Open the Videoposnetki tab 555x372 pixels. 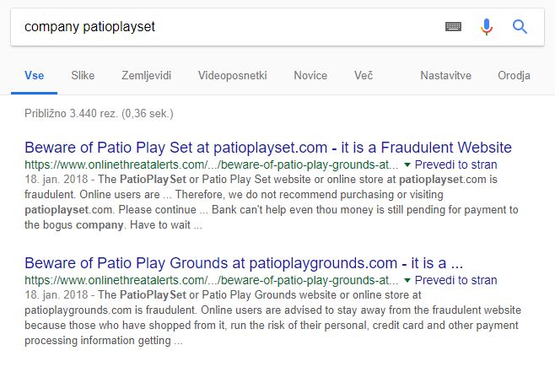(x=233, y=75)
